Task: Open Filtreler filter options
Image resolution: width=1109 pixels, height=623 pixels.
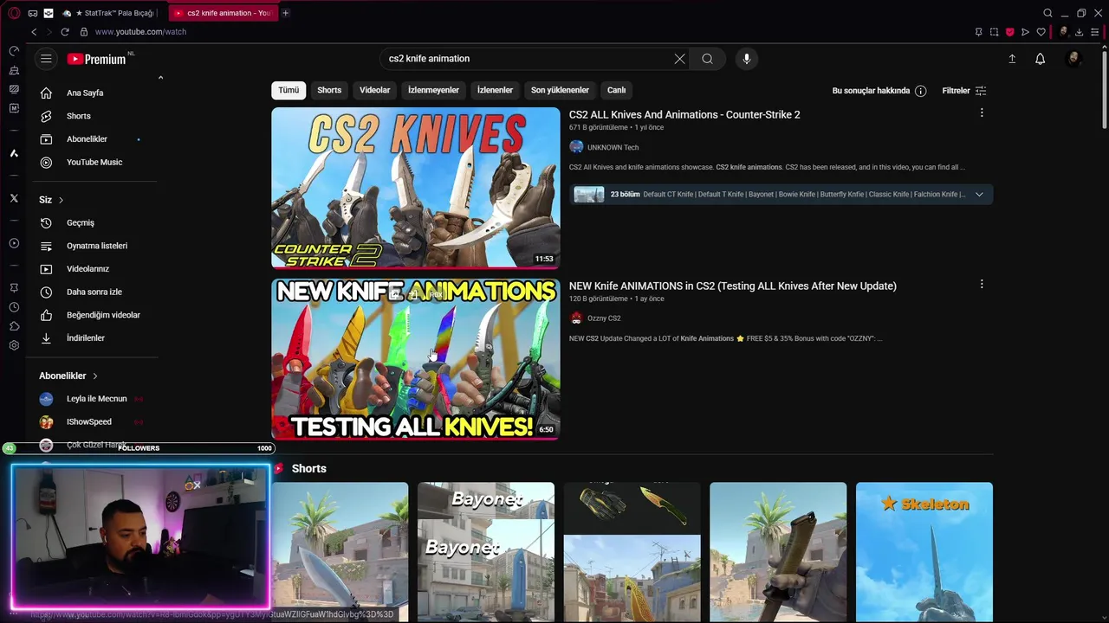Action: click(x=964, y=91)
